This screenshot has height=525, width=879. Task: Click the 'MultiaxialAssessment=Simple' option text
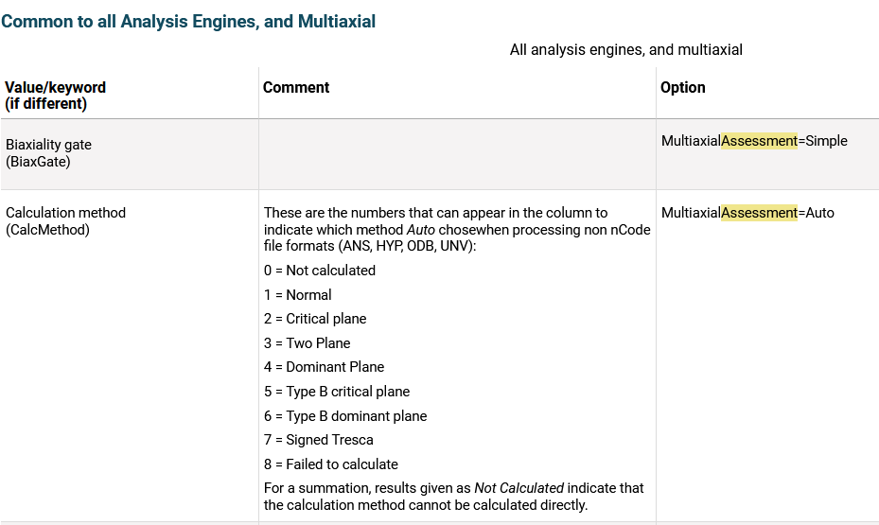[754, 141]
